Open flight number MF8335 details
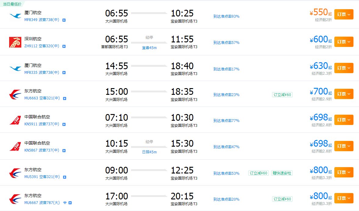 pyautogui.click(x=30, y=73)
